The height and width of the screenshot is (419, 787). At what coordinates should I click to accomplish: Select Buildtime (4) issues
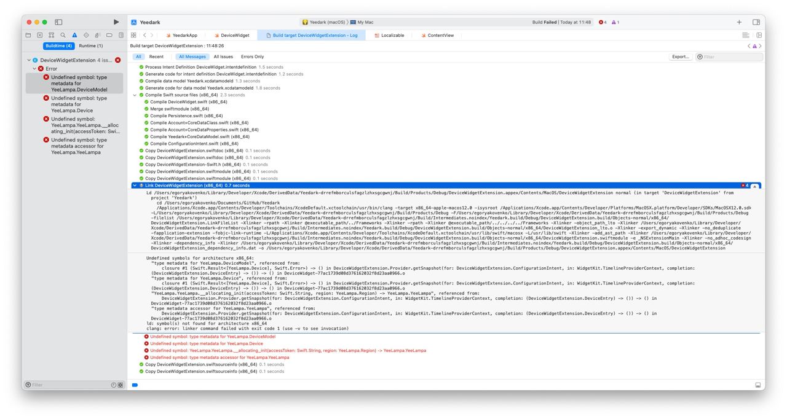click(59, 46)
